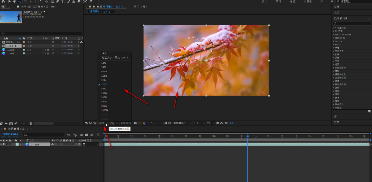Click the show channel RGB color icon
The image size is (372, 182).
(x=144, y=123)
